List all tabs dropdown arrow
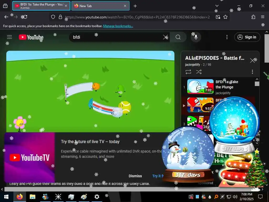 217,6
